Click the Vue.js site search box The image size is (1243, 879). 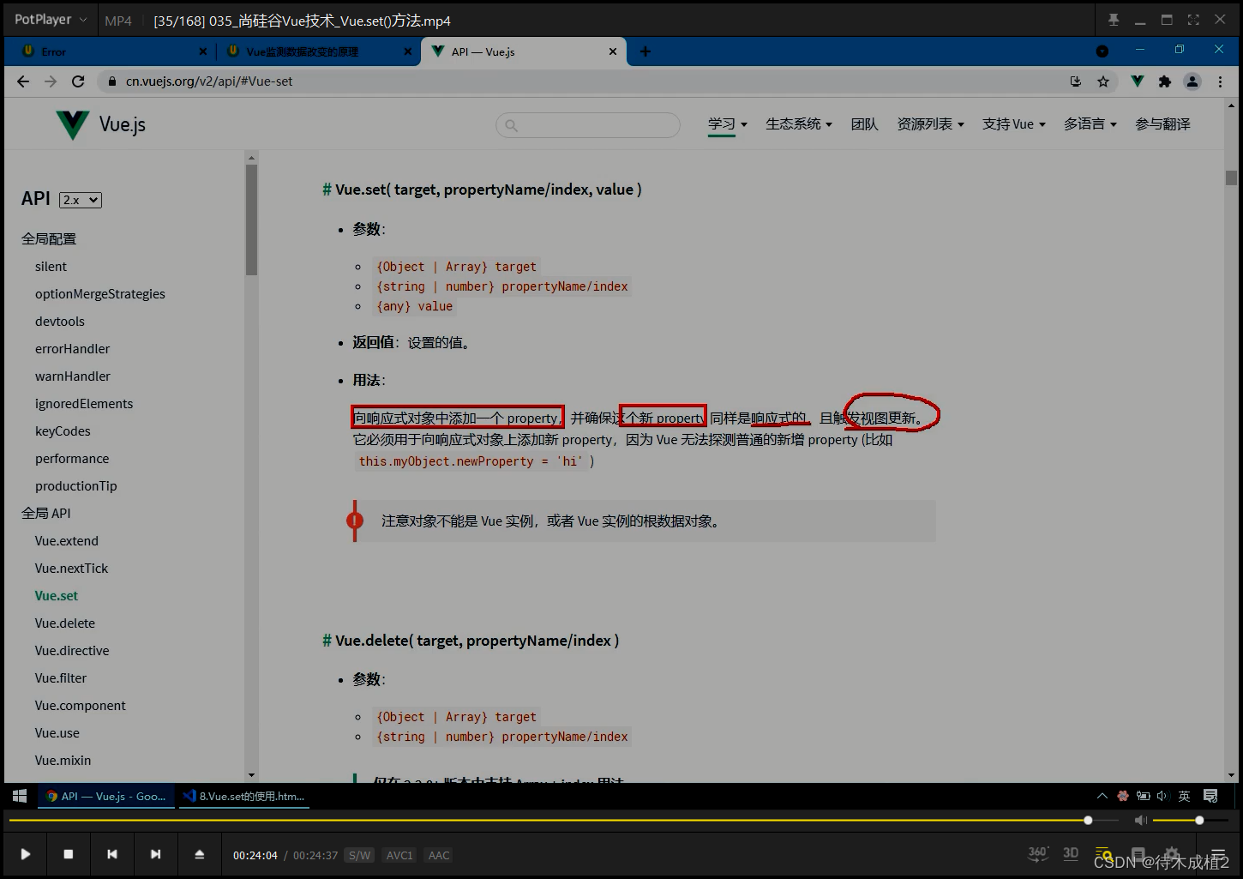tap(588, 125)
